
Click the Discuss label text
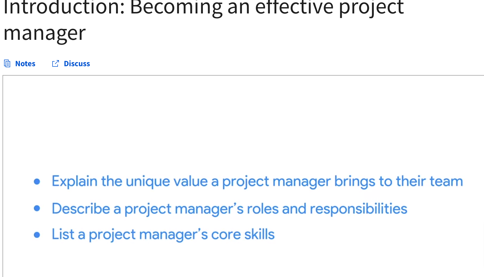coord(77,63)
